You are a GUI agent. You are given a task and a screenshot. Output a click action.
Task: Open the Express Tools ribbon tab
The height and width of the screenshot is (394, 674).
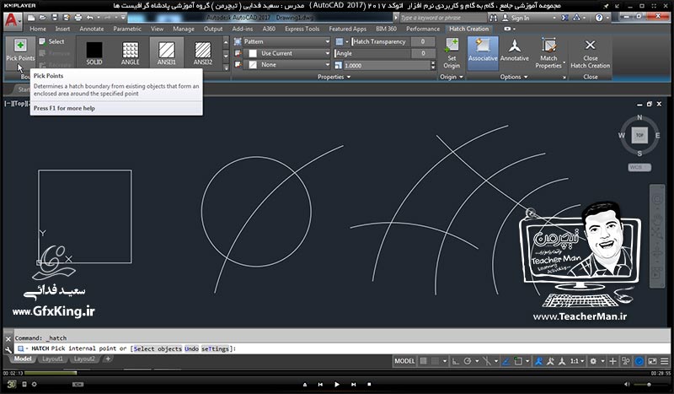[302, 29]
